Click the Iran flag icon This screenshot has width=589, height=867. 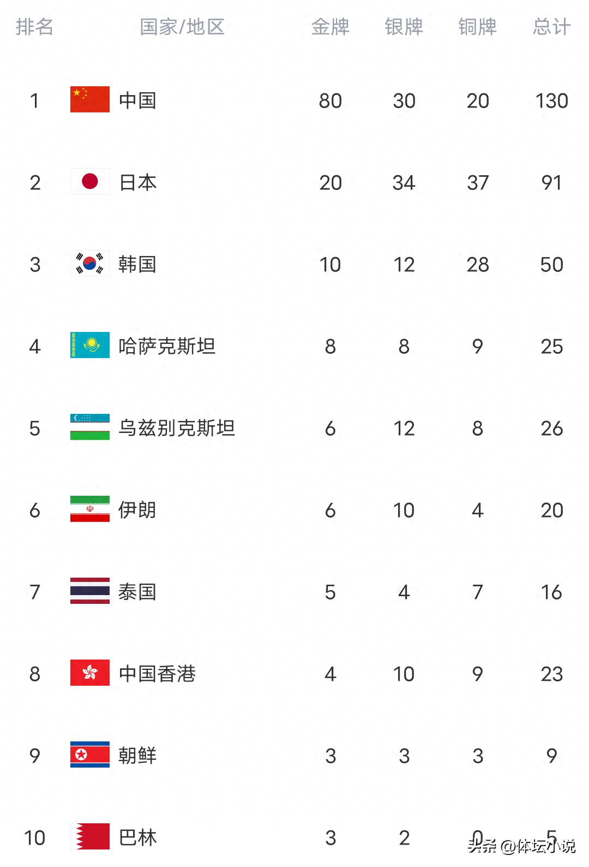90,509
